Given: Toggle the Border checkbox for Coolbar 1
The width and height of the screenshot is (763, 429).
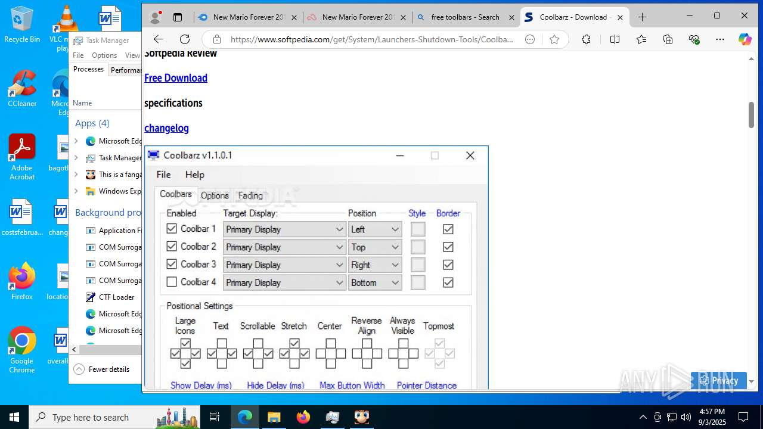Looking at the screenshot, I should coord(448,229).
